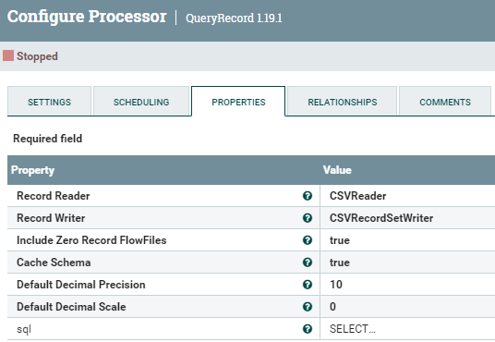Show help for Default Decimal Precision

point(308,285)
